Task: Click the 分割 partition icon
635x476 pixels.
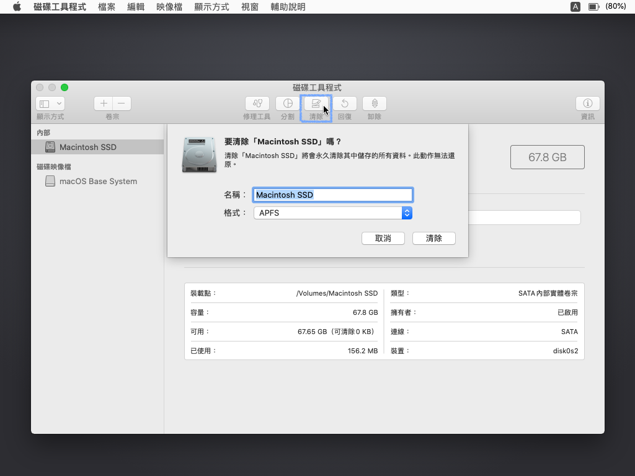Action: click(x=288, y=104)
